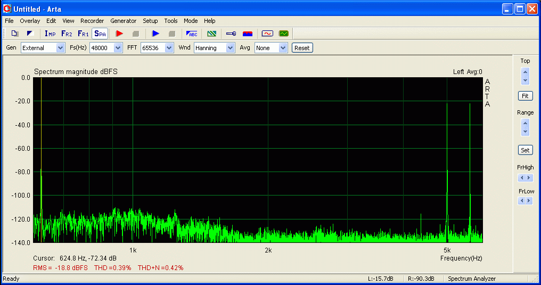Click Range up arrow stepper
This screenshot has width=541, height=285.
525,123
